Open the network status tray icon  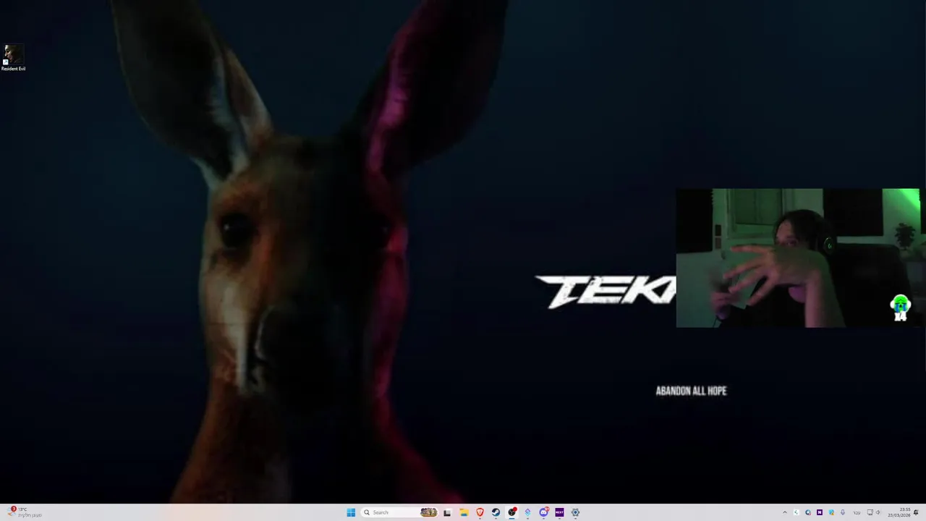870,512
